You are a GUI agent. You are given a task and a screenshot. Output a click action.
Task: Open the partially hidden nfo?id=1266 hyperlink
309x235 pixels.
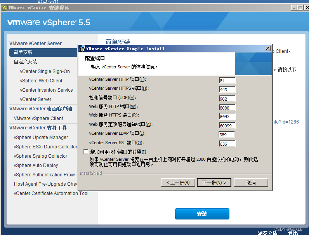(x=286, y=122)
